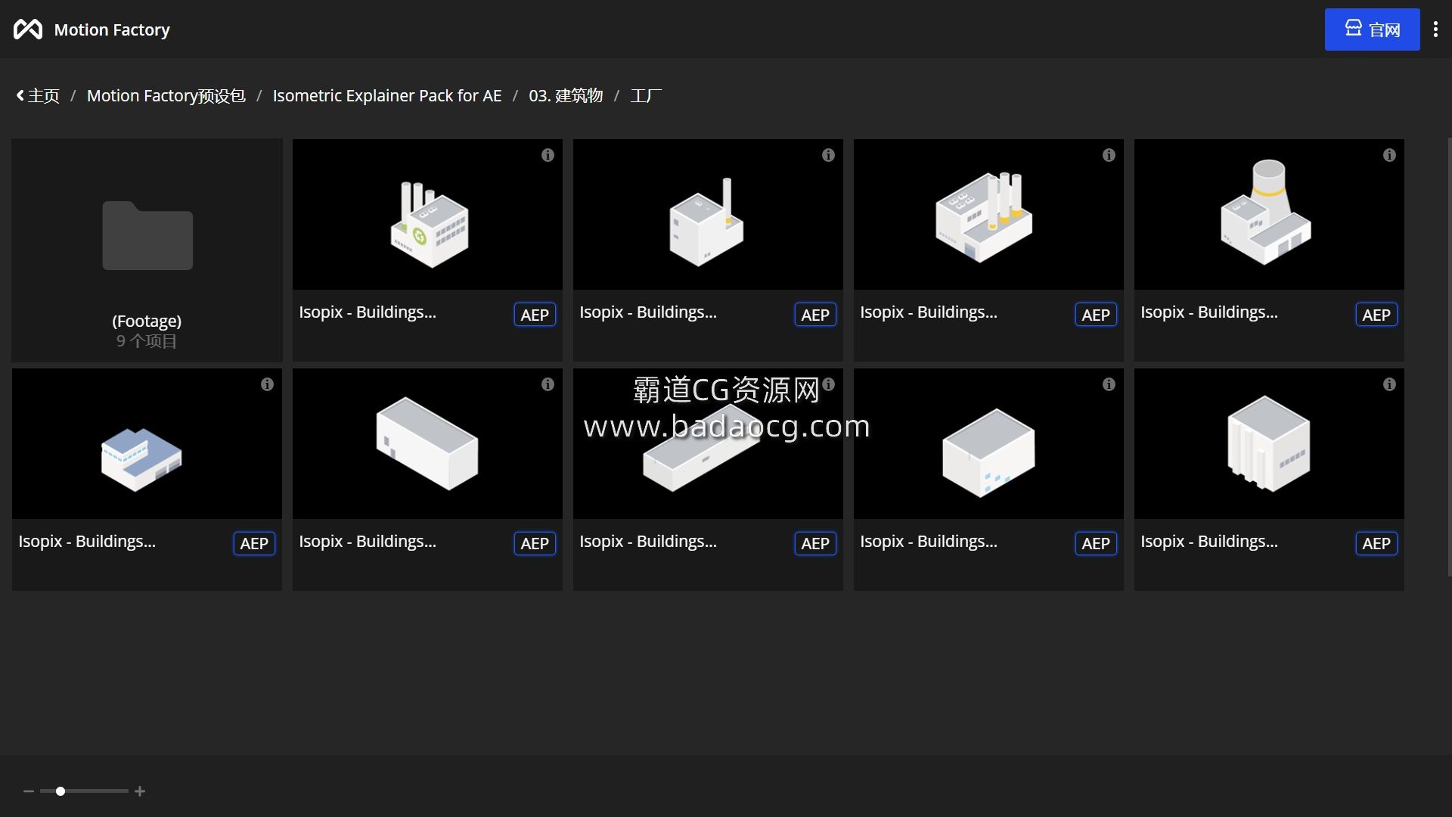1452x817 pixels.
Task: Click the vertical scrollbar on the right
Action: point(1449,357)
